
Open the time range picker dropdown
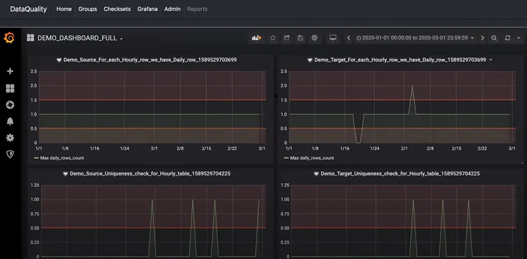(x=415, y=38)
